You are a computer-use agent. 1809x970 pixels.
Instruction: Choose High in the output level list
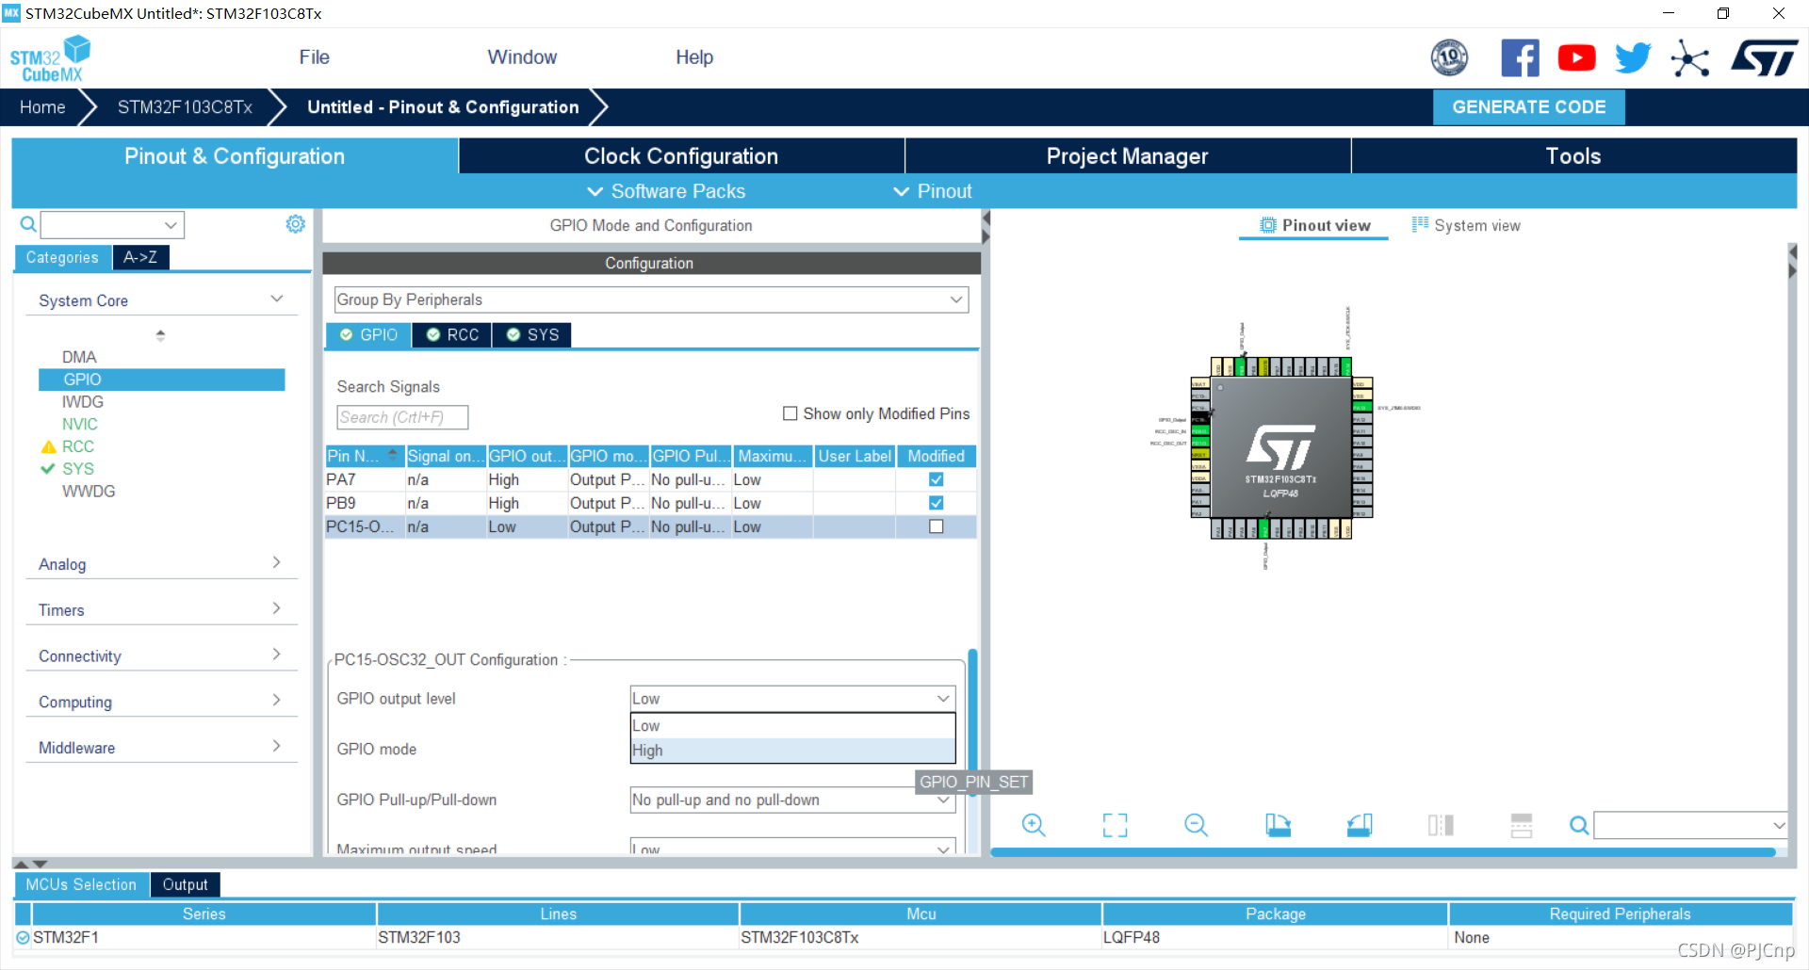(792, 751)
